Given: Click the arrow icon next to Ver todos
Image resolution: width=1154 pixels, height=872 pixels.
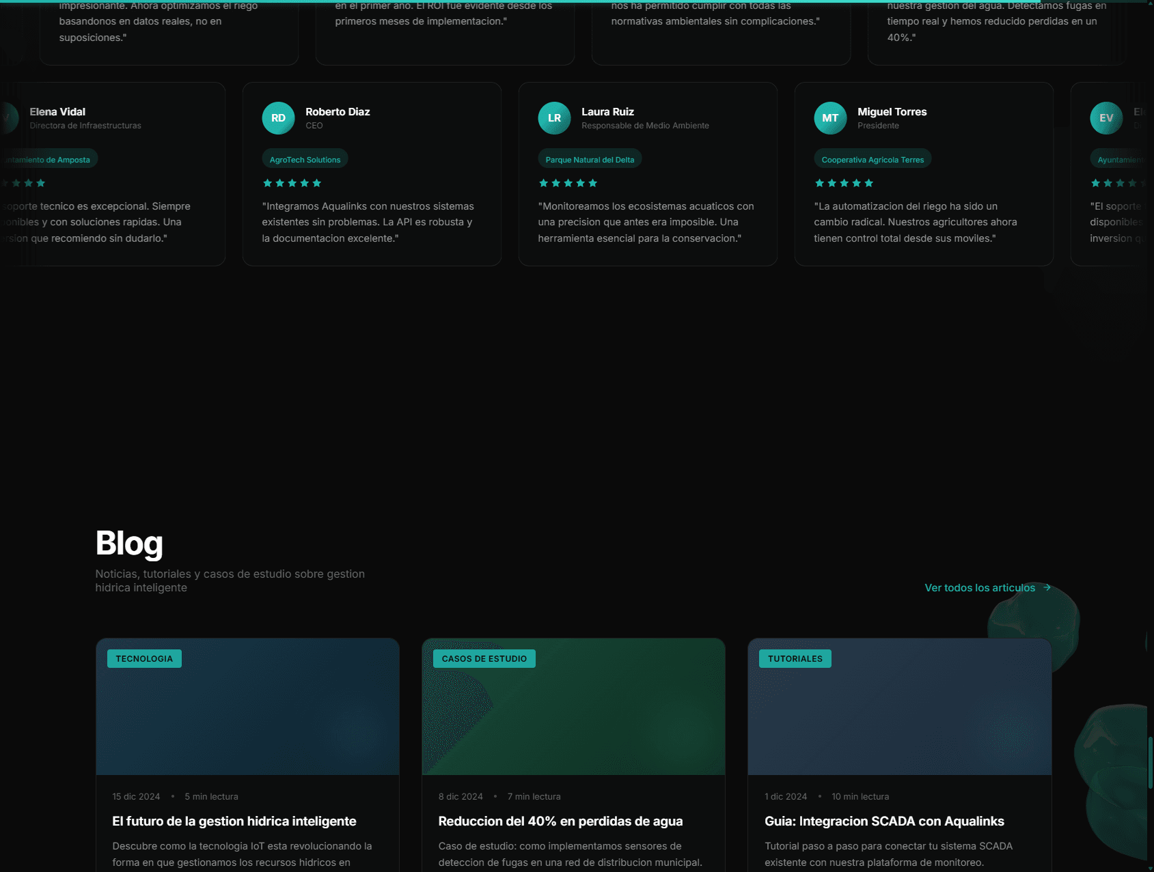Looking at the screenshot, I should [1047, 587].
